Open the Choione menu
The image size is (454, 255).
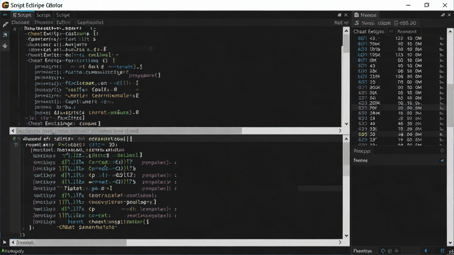click(x=20, y=22)
